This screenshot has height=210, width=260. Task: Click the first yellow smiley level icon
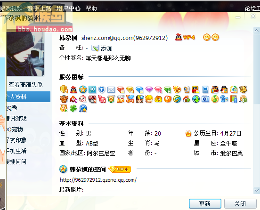pyautogui.click(x=207, y=37)
